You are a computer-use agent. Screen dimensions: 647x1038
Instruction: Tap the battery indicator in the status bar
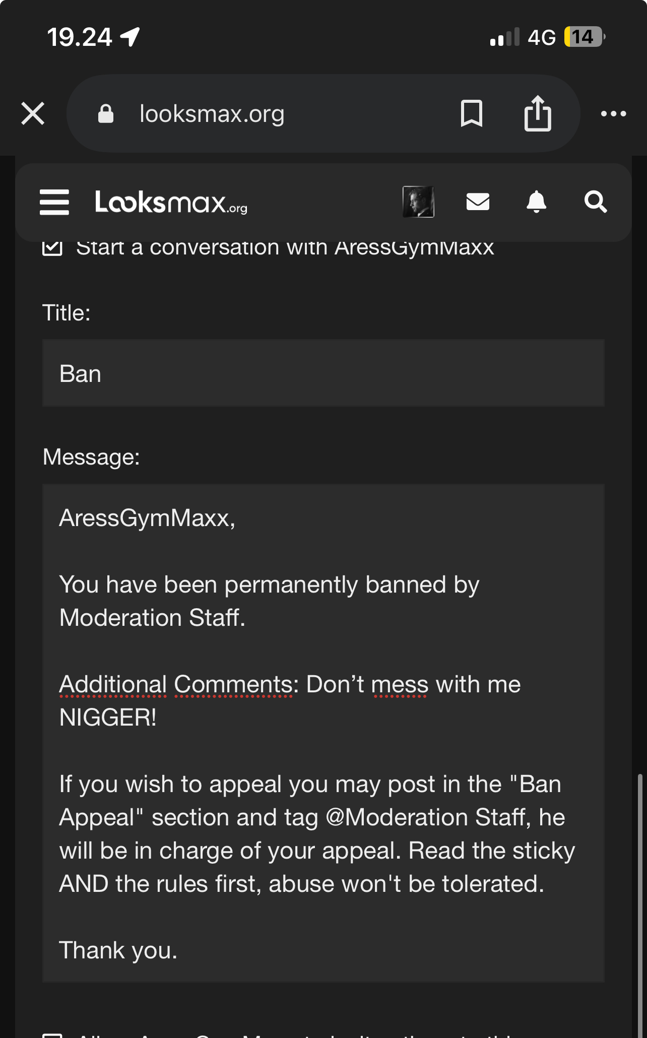pyautogui.click(x=584, y=37)
